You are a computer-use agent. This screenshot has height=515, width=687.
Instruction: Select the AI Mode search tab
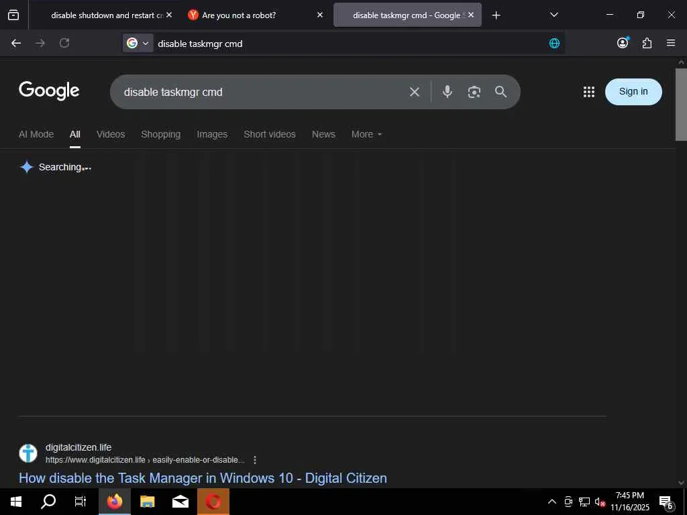tap(36, 134)
